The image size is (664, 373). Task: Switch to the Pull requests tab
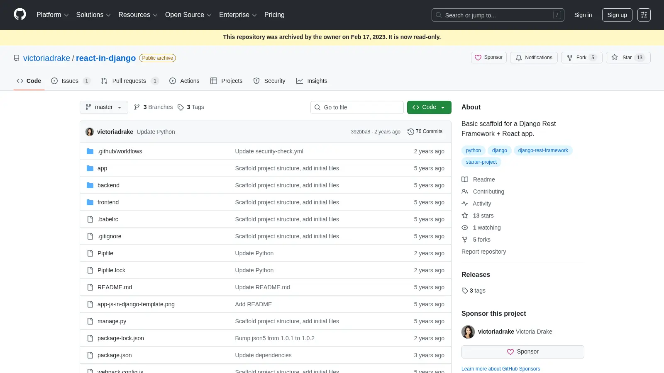click(130, 81)
